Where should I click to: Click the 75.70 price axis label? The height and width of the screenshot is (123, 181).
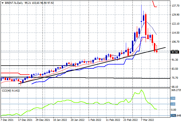(175, 78)
